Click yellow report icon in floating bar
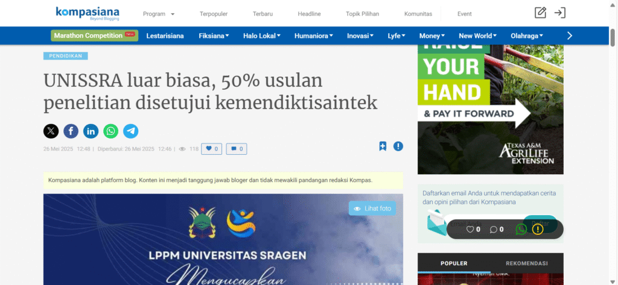Image resolution: width=618 pixels, height=285 pixels. pyautogui.click(x=538, y=229)
